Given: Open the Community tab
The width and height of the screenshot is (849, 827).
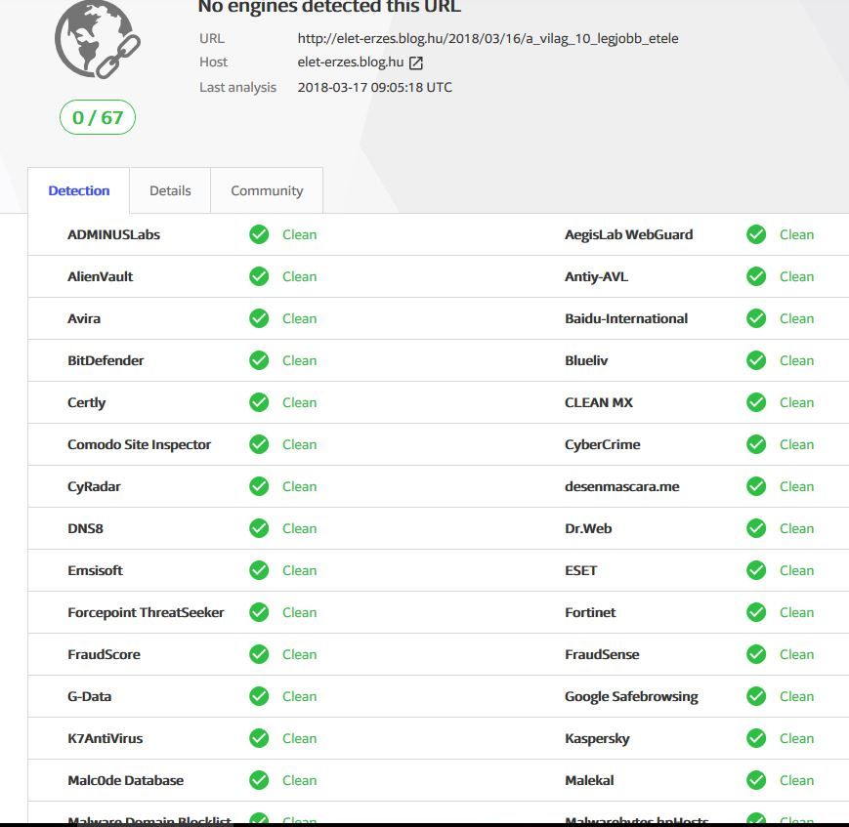Looking at the screenshot, I should tap(267, 190).
